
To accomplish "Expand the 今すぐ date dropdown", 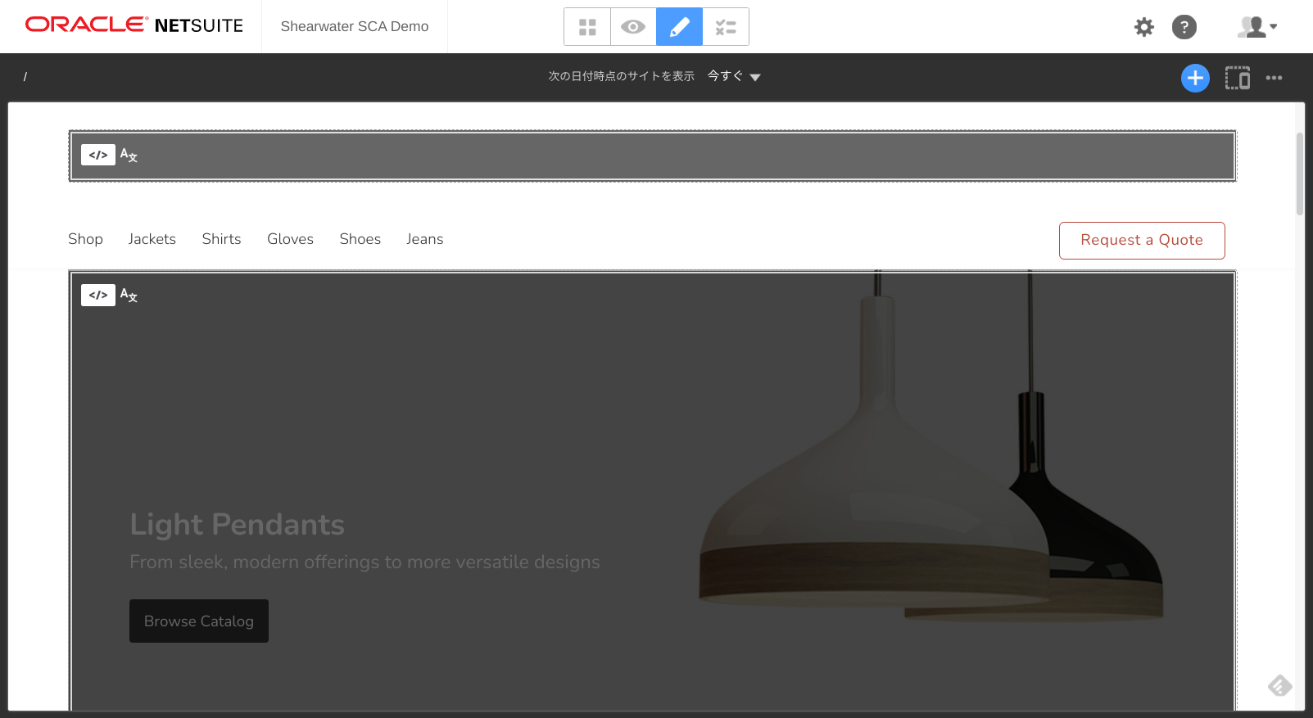I will (734, 76).
